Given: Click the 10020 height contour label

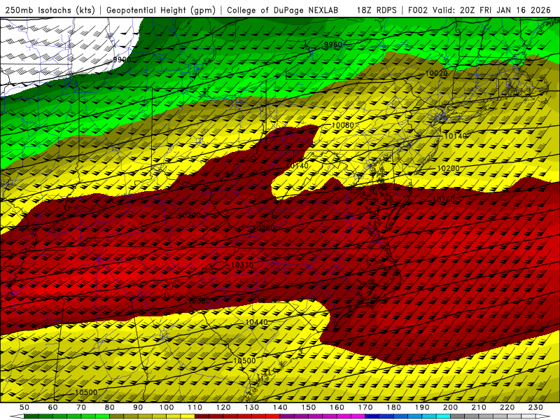Looking at the screenshot, I should (436, 73).
